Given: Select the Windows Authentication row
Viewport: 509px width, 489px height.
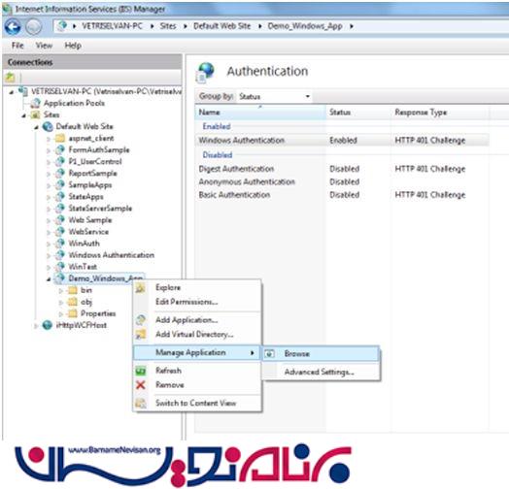Looking at the screenshot, I should pos(343,141).
